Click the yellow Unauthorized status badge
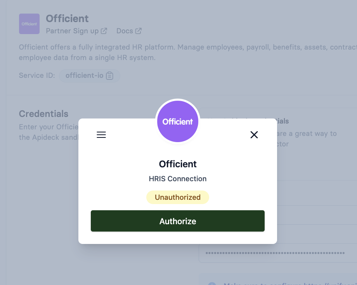357x285 pixels. 178,197
